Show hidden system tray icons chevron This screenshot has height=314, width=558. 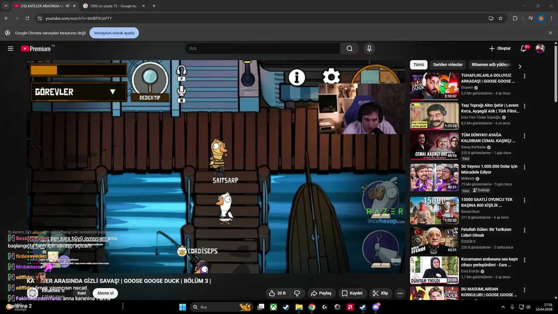pos(503,307)
